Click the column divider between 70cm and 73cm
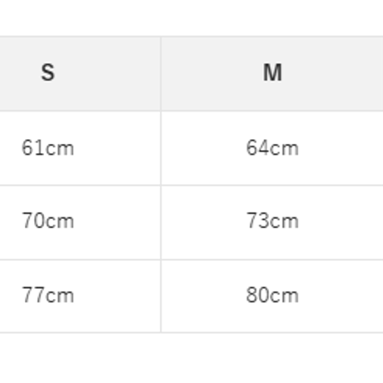383x383 pixels. (161, 222)
